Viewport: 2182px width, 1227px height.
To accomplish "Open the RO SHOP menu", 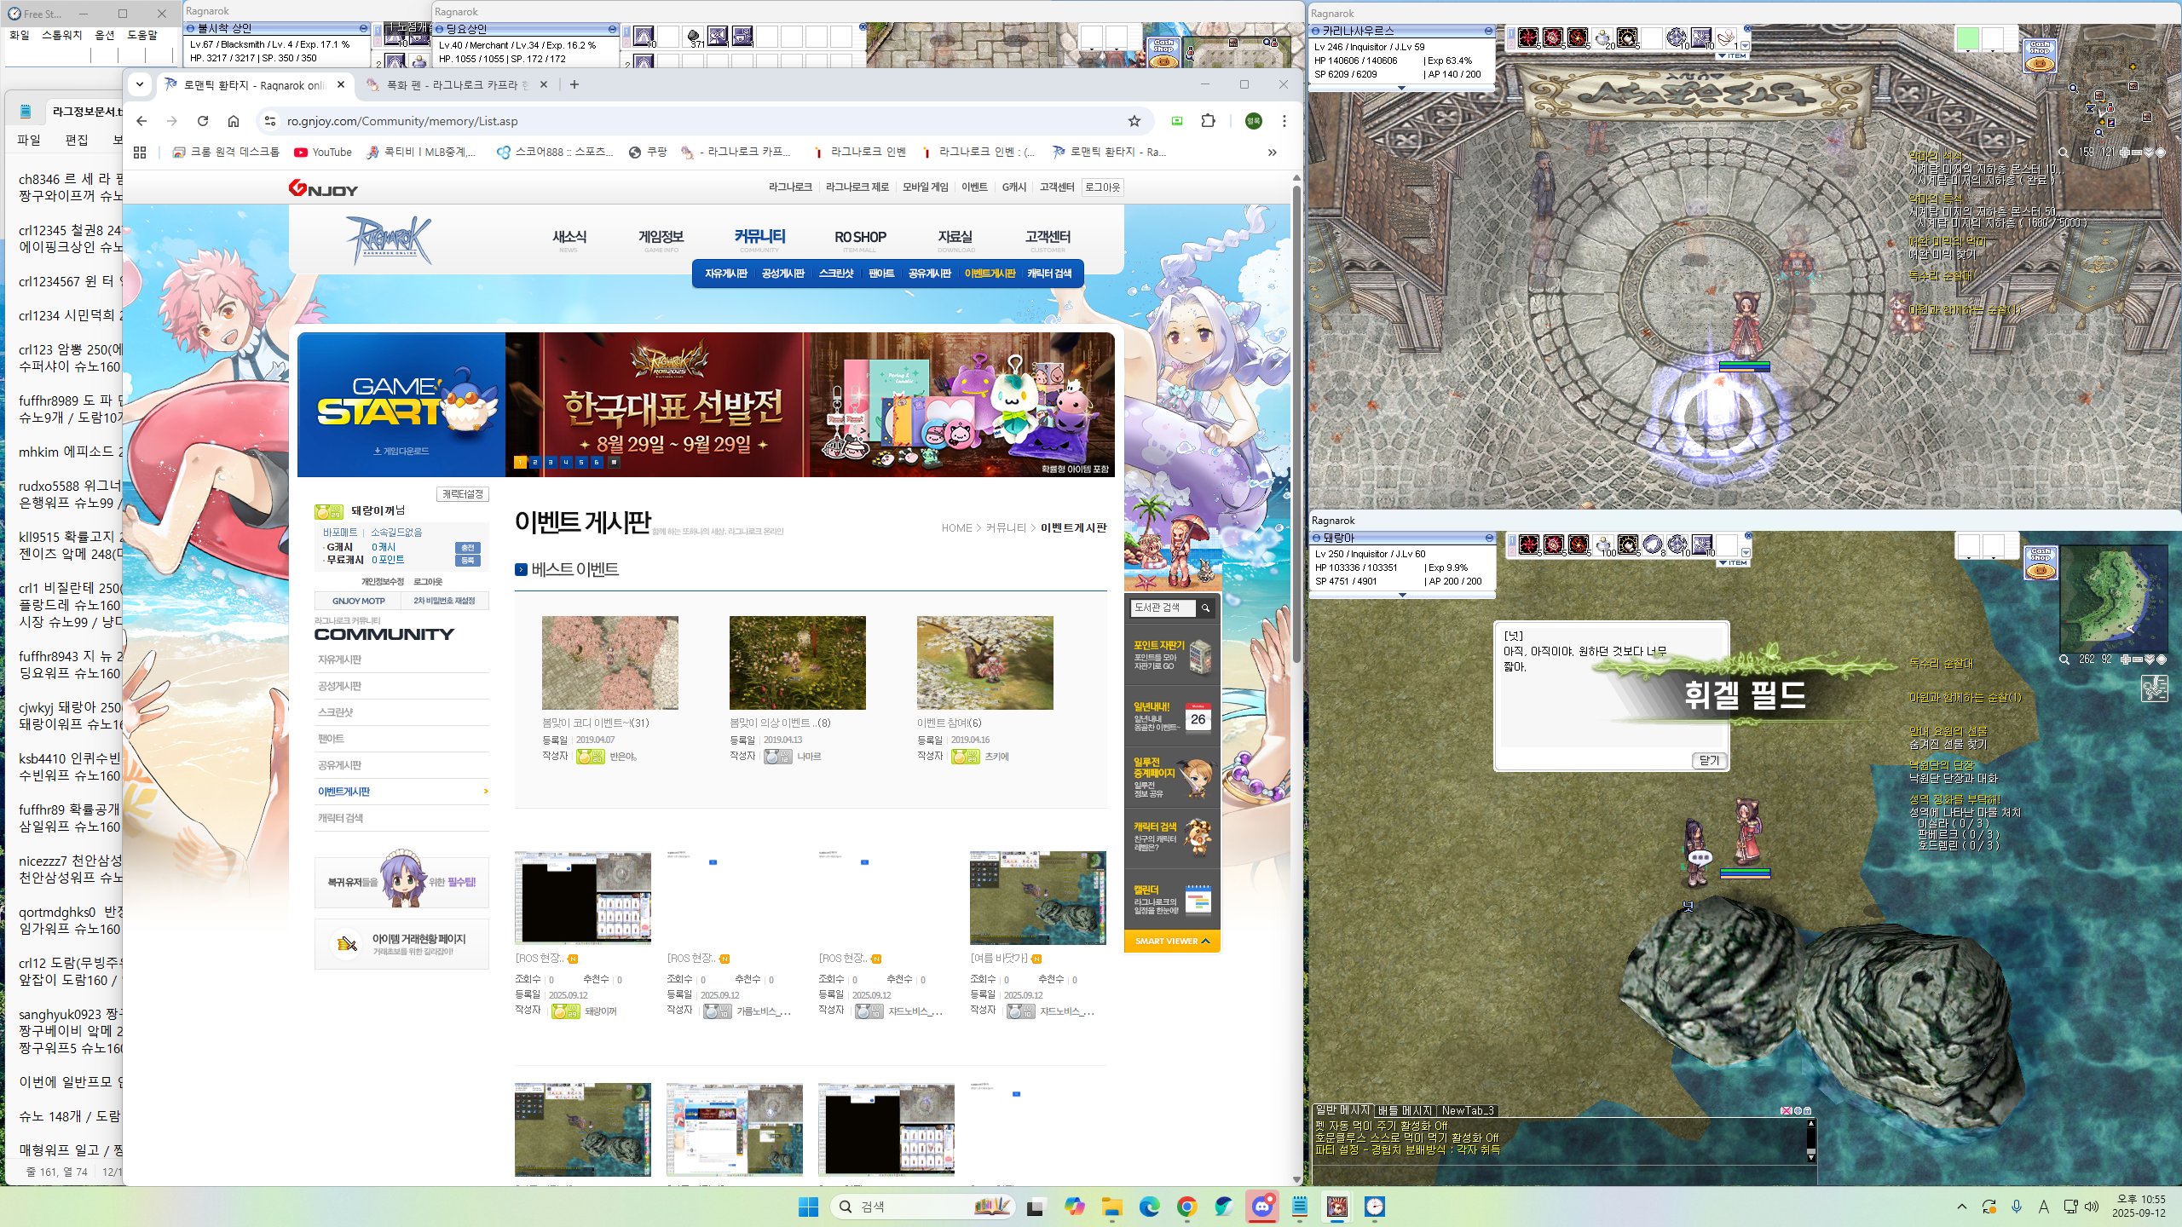I will 860,238.
